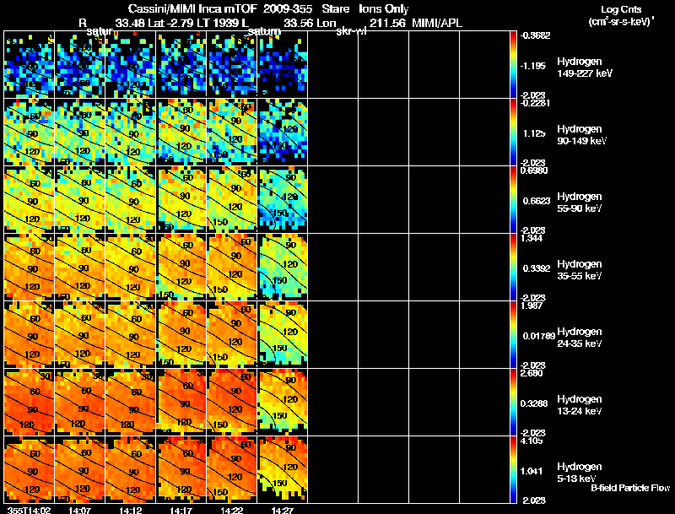Open the 149-227 keV image at 14:27
This screenshot has width=675, height=514.
pyautogui.click(x=282, y=65)
